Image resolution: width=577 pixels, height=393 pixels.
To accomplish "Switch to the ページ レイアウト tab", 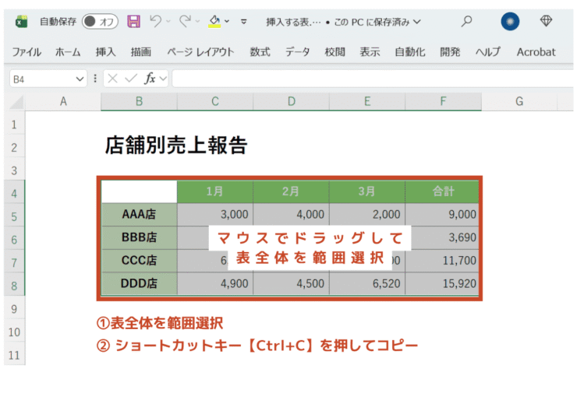I will pyautogui.click(x=200, y=52).
